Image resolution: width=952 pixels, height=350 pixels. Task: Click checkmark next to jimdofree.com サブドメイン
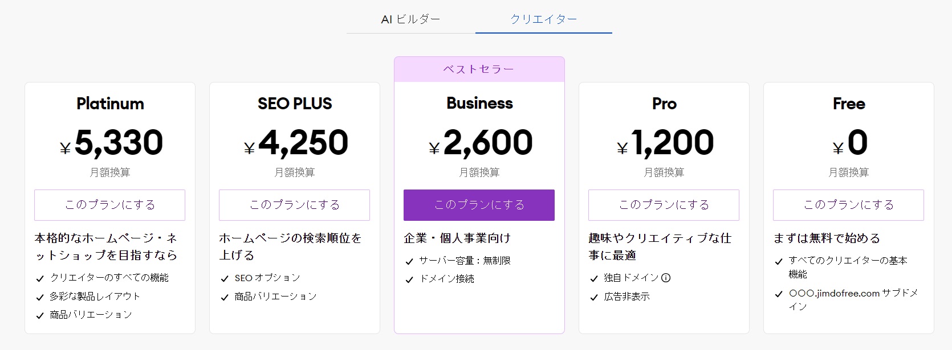click(x=779, y=294)
